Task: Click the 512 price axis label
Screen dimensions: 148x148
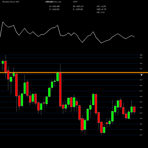Action: (x=141, y=118)
